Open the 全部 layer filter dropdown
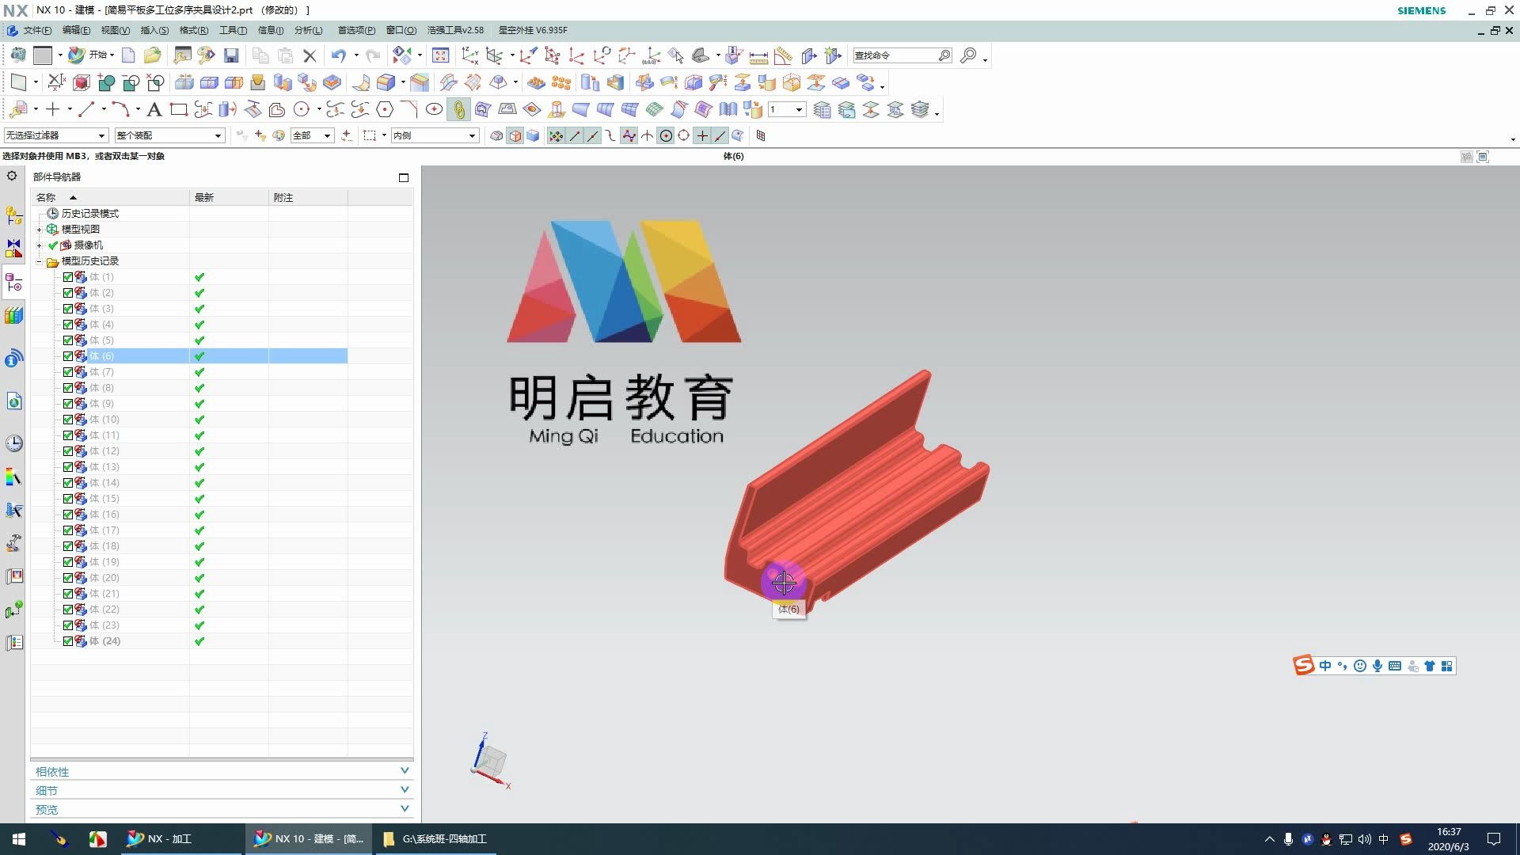Viewport: 1520px width, 855px height. (312, 135)
